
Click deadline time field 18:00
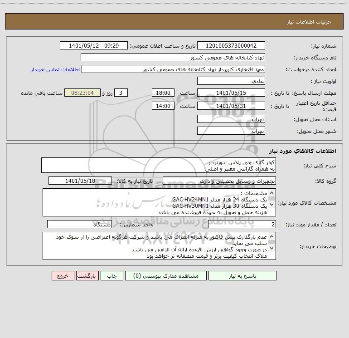coord(163,93)
